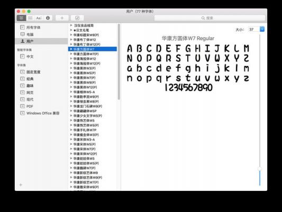The image size is (282, 212).
Task: Adjust the vertical font size slider
Action: 260,169
